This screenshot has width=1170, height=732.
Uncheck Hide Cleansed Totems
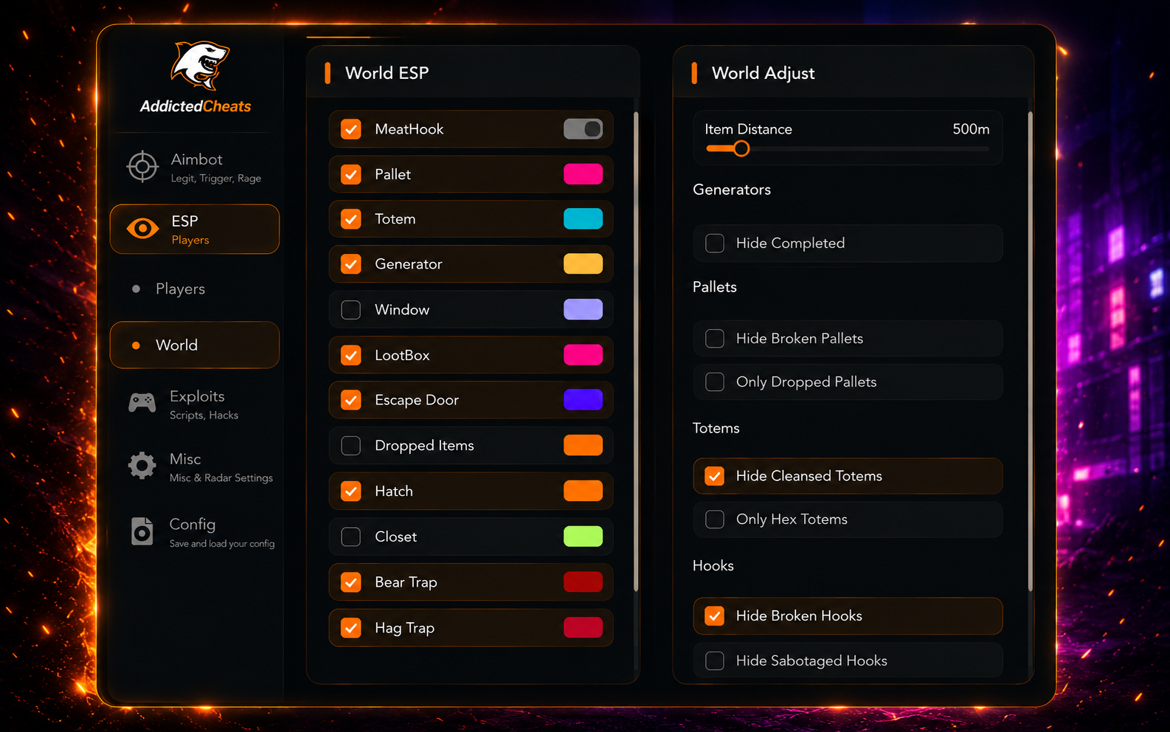(x=715, y=476)
